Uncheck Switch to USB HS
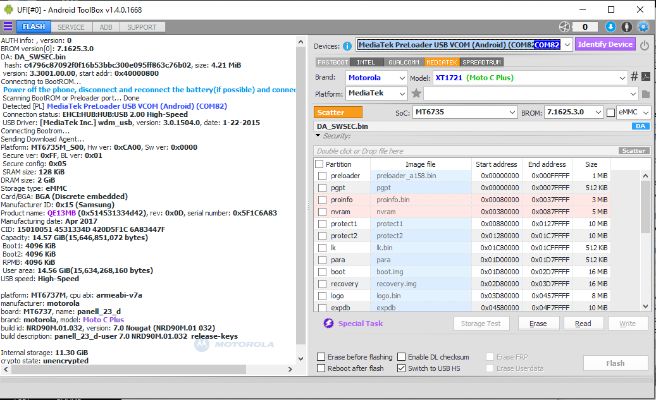Image resolution: width=656 pixels, height=400 pixels. (x=401, y=368)
